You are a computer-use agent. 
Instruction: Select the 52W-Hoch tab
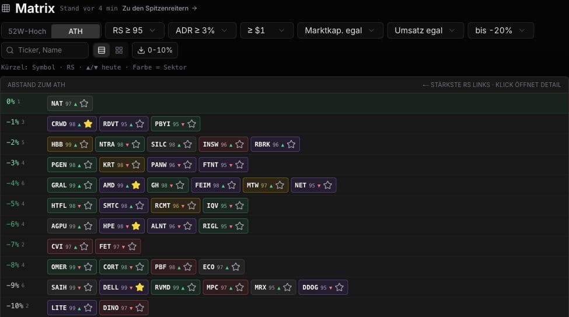[27, 31]
